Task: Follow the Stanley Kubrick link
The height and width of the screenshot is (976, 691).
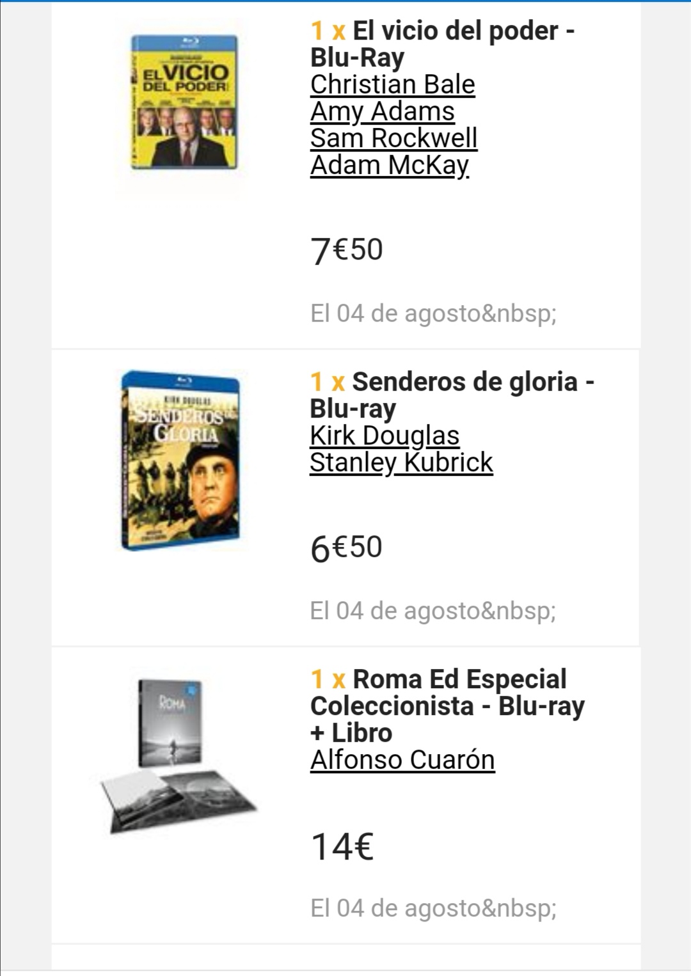Action: tap(401, 462)
